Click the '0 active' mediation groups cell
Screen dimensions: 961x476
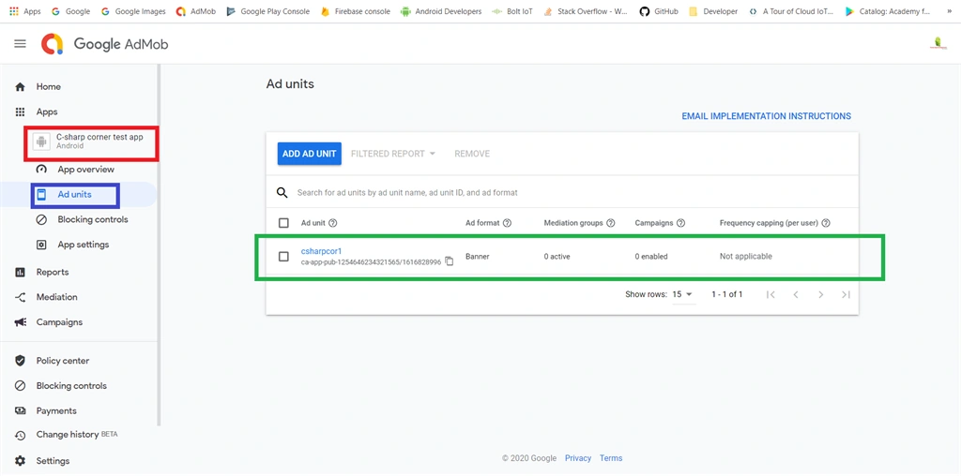pos(557,257)
